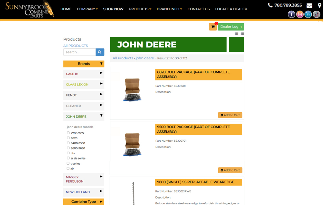Check the x9 model checkbox
Image resolution: width=323 pixels, height=205 pixels.
tap(68, 169)
